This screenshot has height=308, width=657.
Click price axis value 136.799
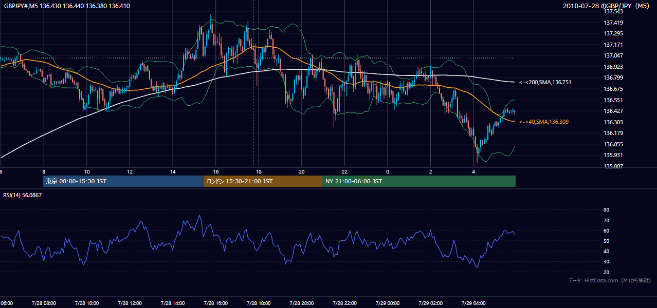point(614,78)
